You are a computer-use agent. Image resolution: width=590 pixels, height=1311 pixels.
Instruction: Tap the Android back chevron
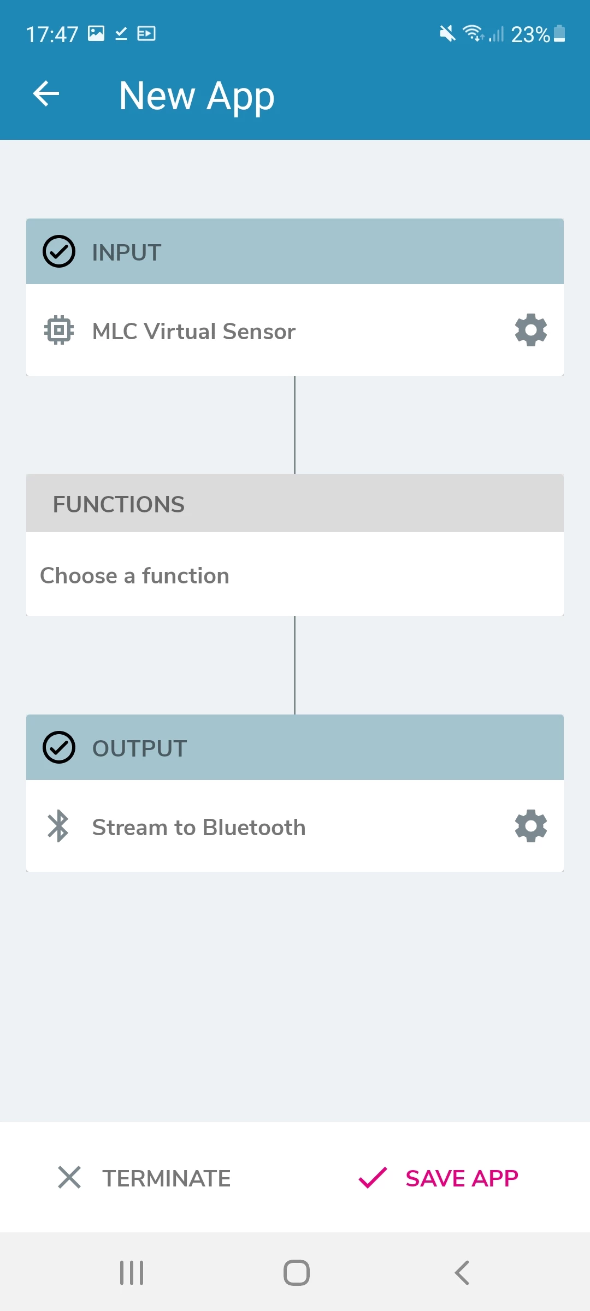(462, 1273)
